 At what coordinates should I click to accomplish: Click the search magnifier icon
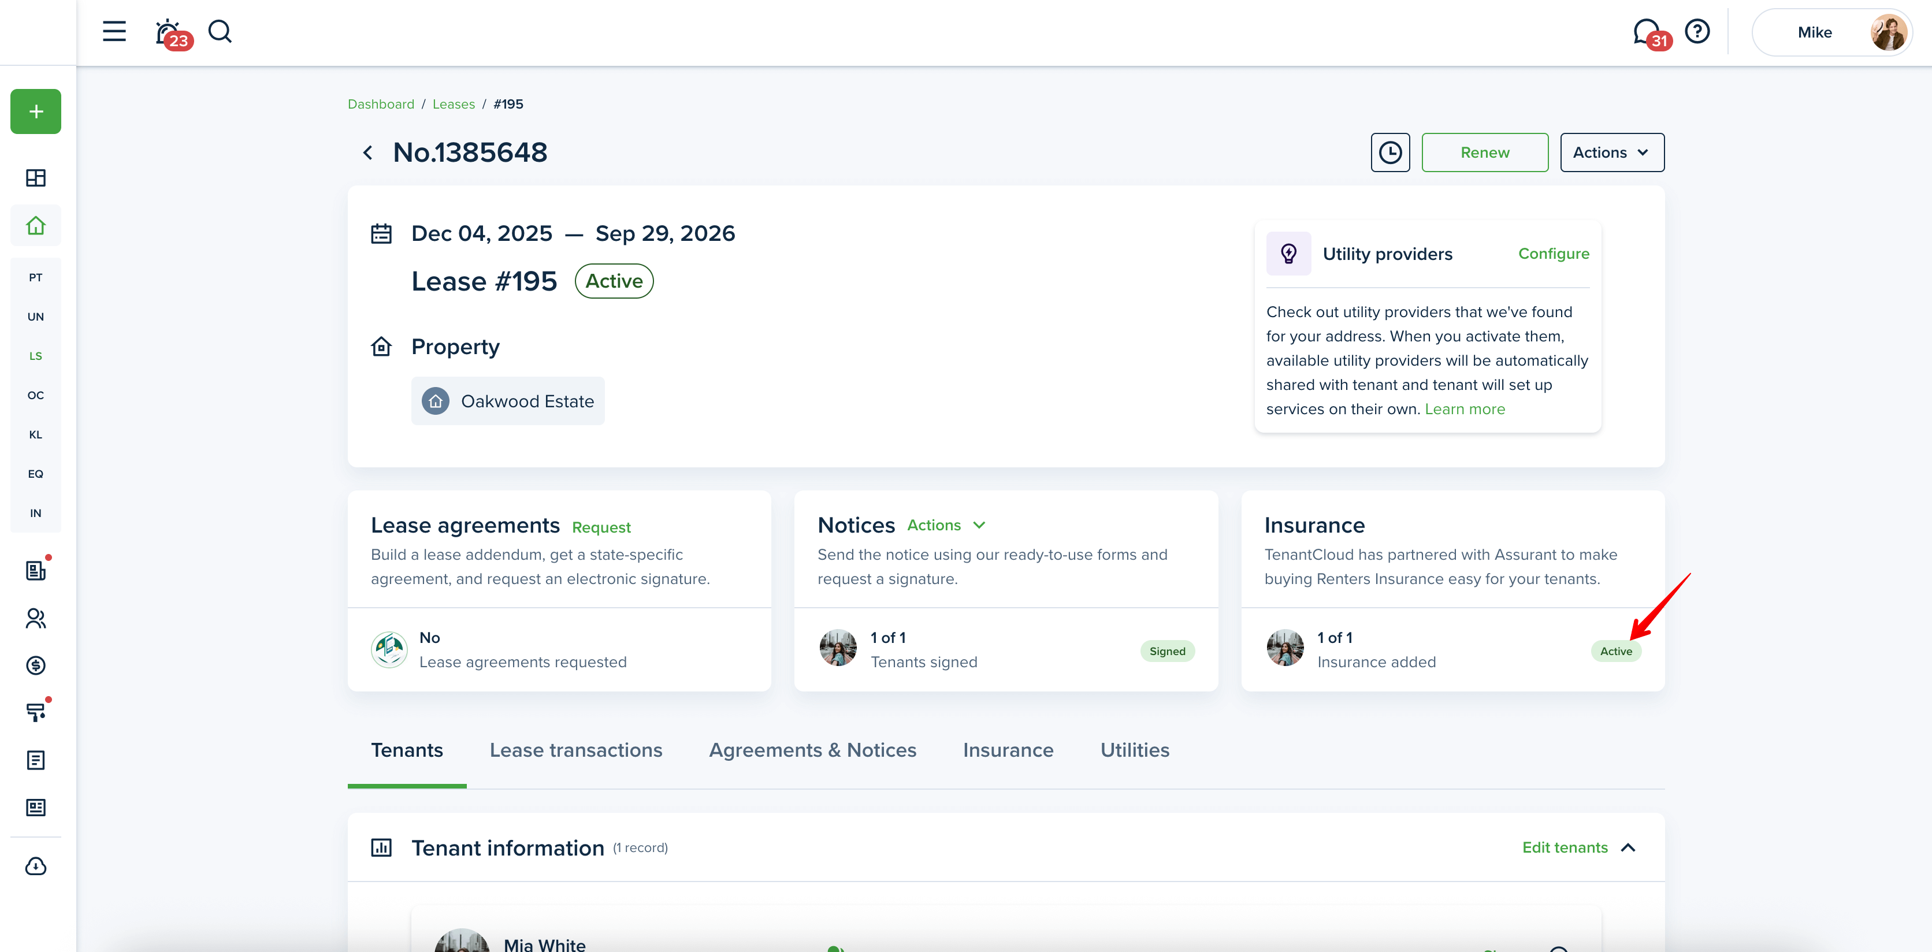coord(220,32)
